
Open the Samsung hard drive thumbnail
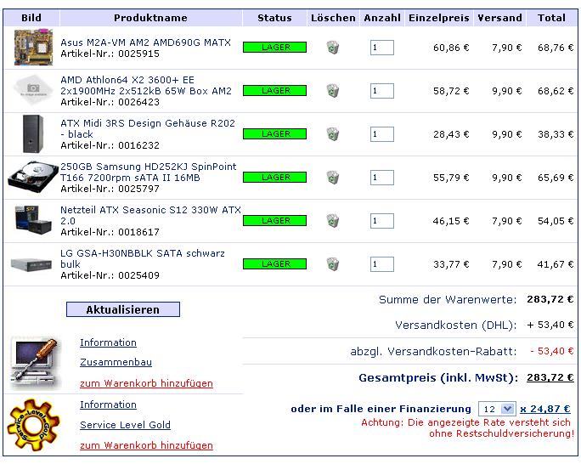coord(33,177)
